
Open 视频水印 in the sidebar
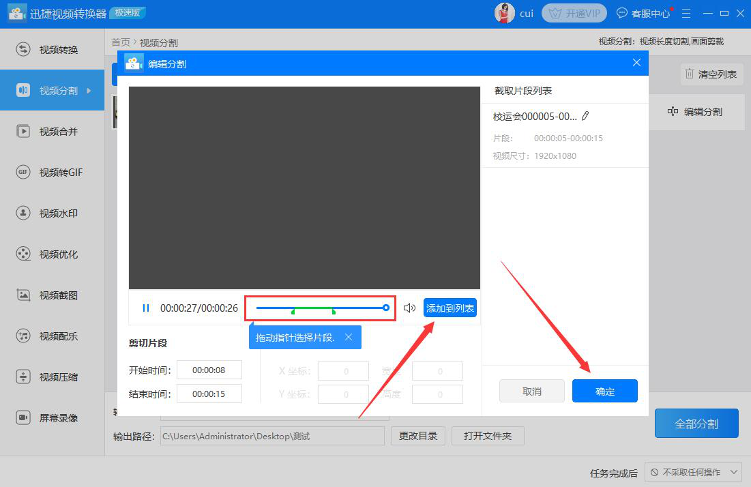coord(53,213)
